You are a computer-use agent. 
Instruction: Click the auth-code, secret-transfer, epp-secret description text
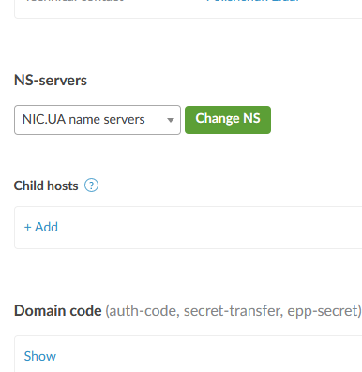tap(234, 311)
